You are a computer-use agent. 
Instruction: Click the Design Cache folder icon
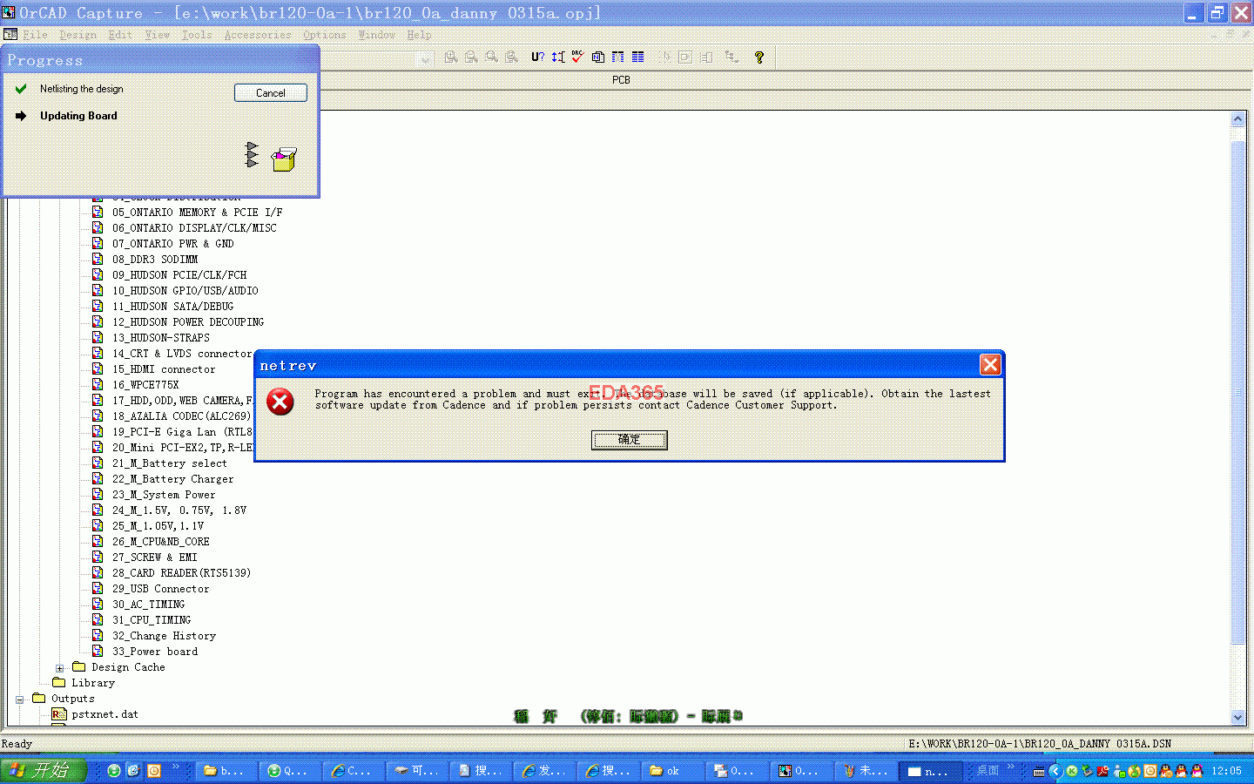coord(78,666)
